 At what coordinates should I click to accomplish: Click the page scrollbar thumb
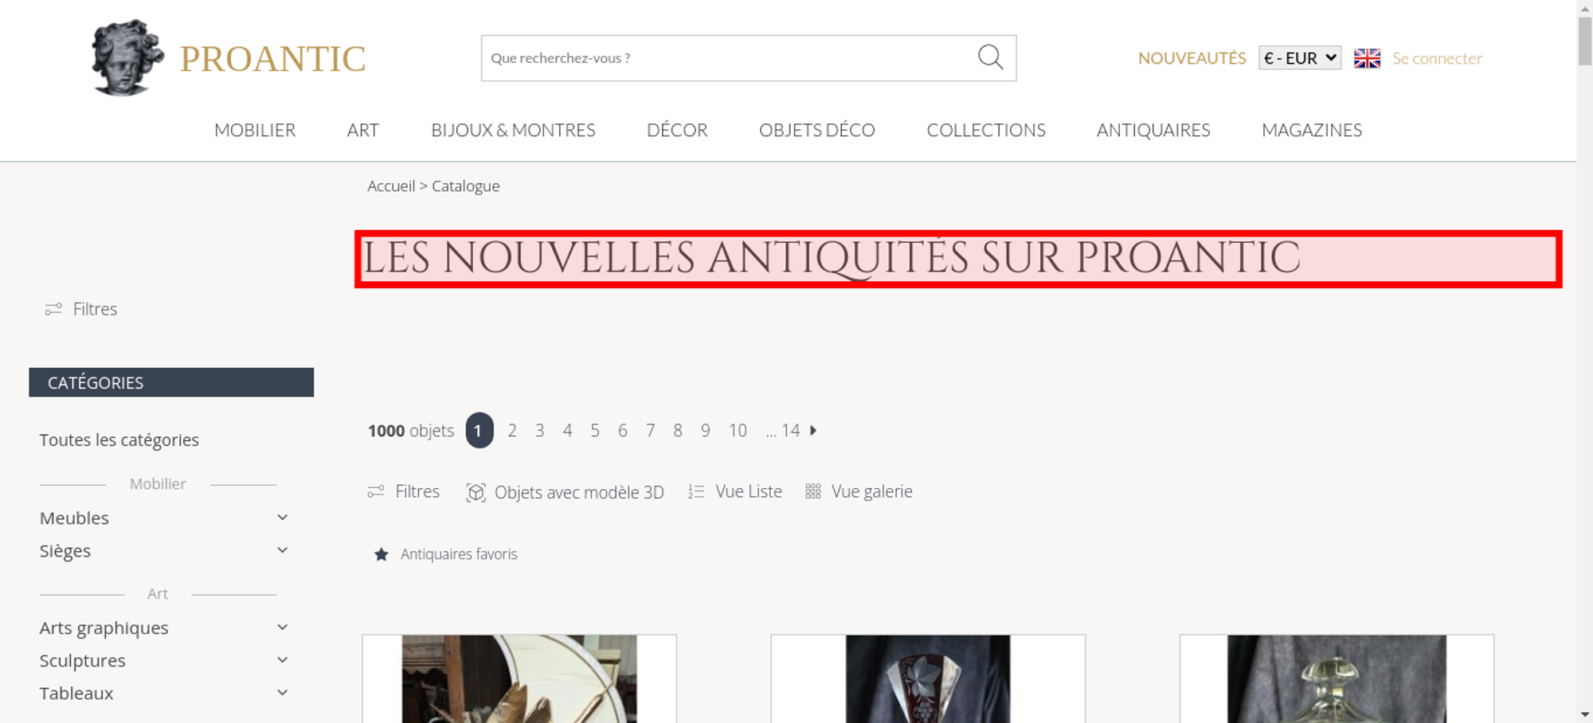pos(1585,40)
